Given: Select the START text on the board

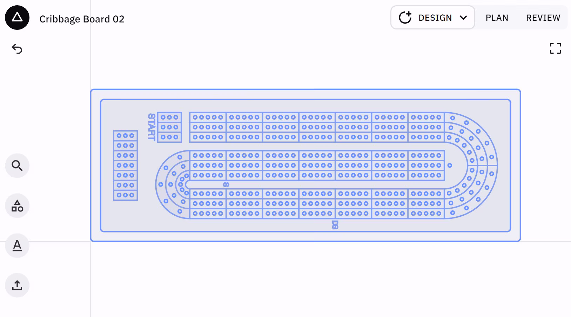Looking at the screenshot, I should click(x=152, y=127).
